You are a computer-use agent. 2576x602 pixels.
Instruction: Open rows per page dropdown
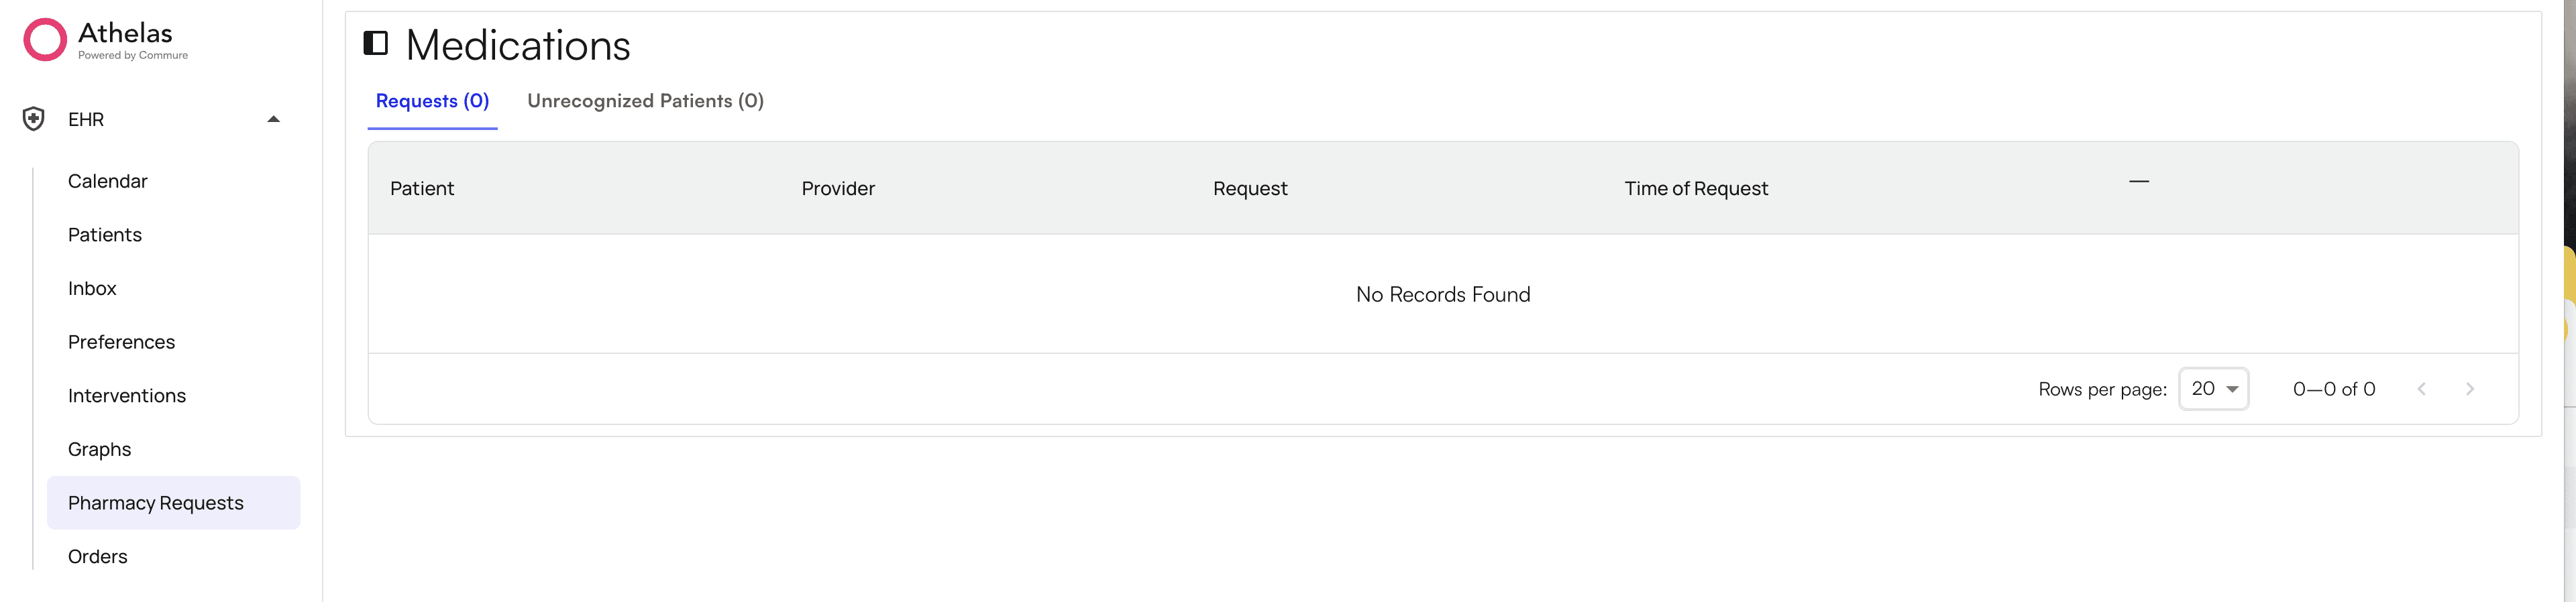point(2213,389)
